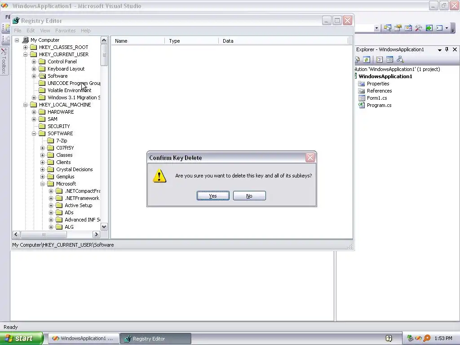Image resolution: width=460 pixels, height=345 pixels.
Task: Collapse the Microsoft key
Action: [43, 184]
